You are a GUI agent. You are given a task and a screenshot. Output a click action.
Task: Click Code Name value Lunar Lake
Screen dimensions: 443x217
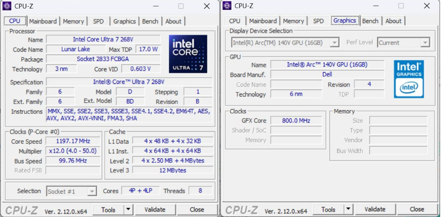coord(76,49)
